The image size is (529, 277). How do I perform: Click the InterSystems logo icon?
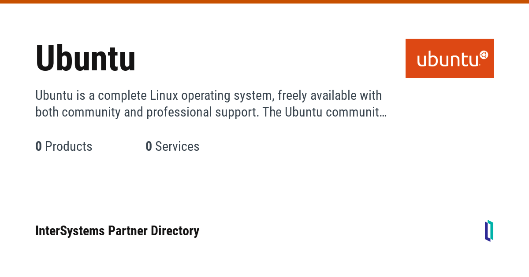(x=489, y=231)
